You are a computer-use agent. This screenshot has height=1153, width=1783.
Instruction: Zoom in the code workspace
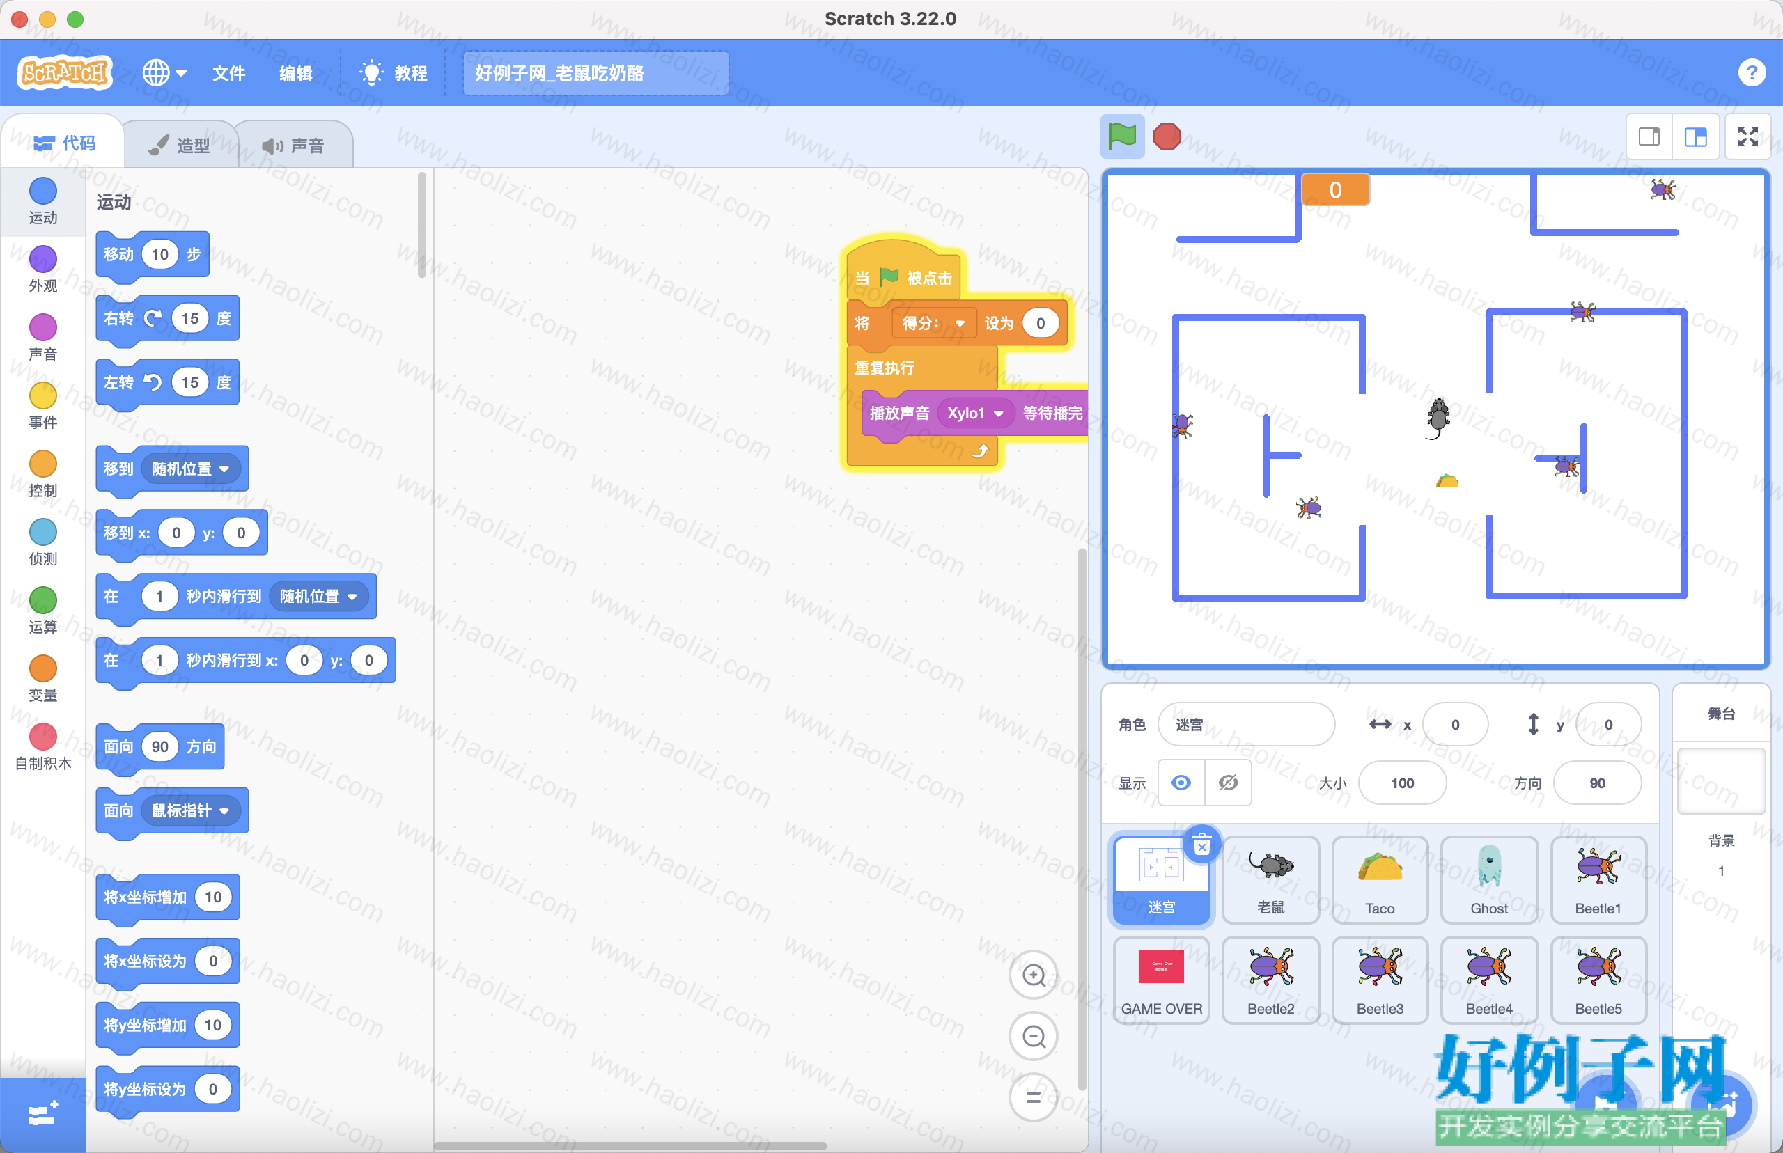click(1034, 975)
